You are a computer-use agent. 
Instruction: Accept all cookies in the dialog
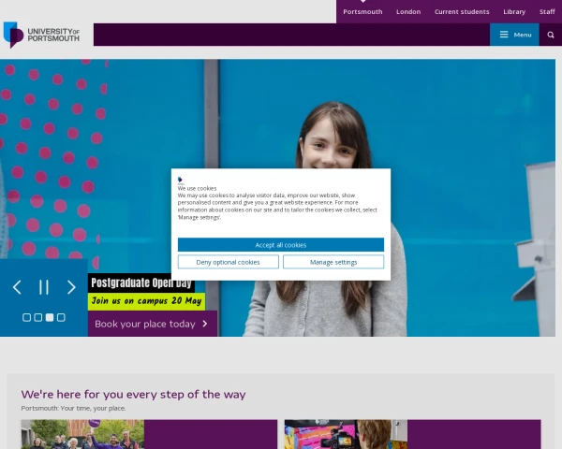click(x=281, y=245)
